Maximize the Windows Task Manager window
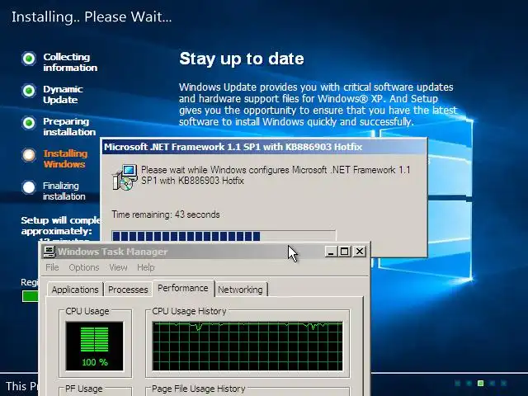This screenshot has width=528, height=396. [345, 251]
